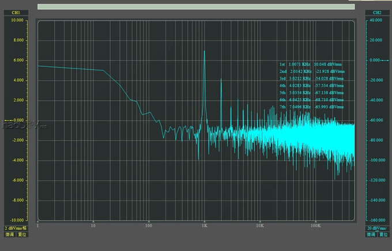Select the 2nd harmonic 2.0142 KHz row
Image resolution: width=392 pixels, height=251 pixels.
(x=311, y=71)
